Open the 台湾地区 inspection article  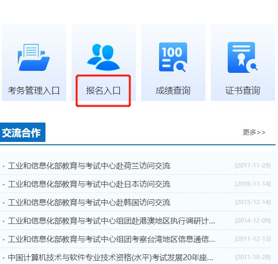pos(111,239)
